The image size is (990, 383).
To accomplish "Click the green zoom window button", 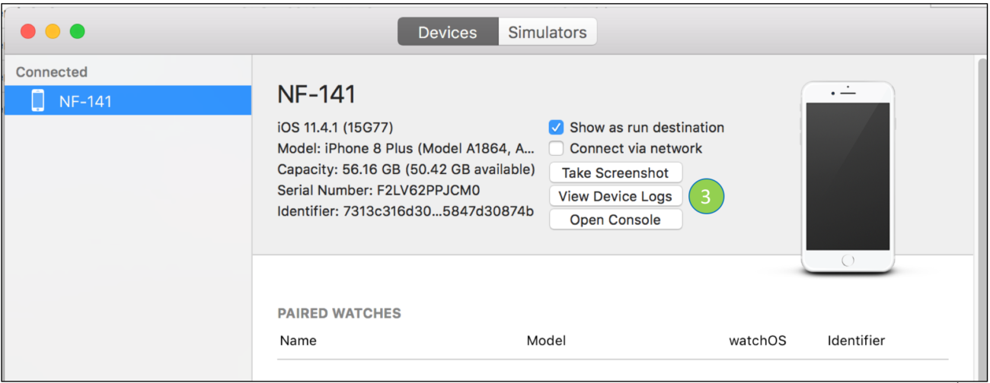I will [77, 32].
